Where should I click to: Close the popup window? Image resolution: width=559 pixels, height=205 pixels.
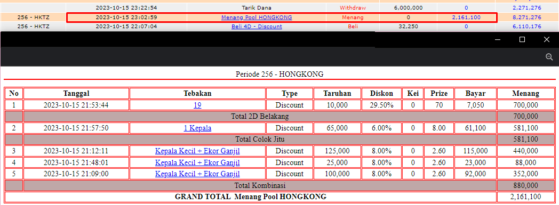pos(547,39)
